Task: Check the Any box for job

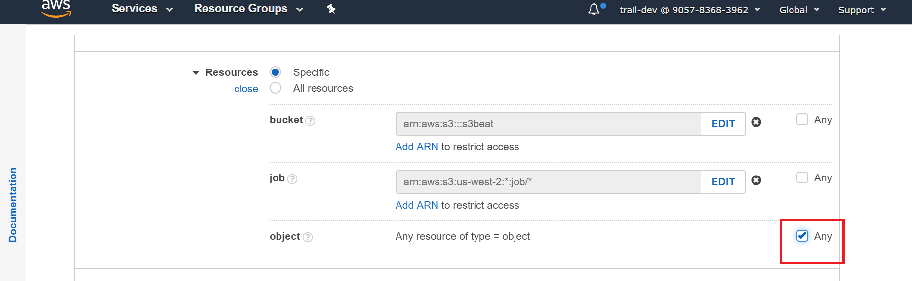Action: pos(802,178)
